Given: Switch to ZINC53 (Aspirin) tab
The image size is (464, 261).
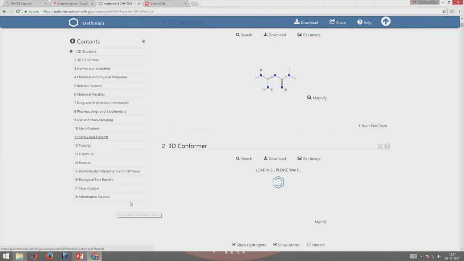Looking at the screenshot, I should tap(25, 4).
